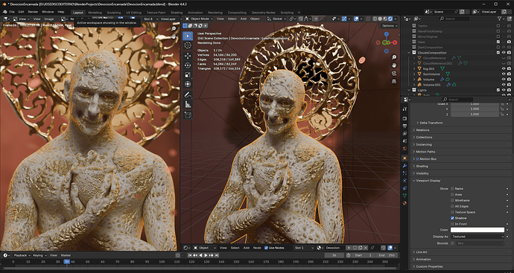The height and width of the screenshot is (273, 514).
Task: Collapse the Lights collection in outliner
Action: coord(409,90)
